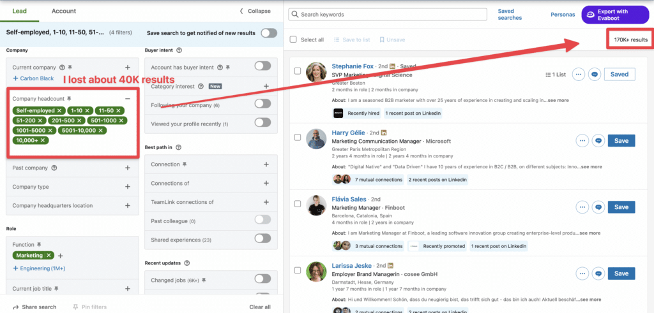The width and height of the screenshot is (654, 313).
Task: Toggle Shared experiences switch
Action: [x=262, y=238]
